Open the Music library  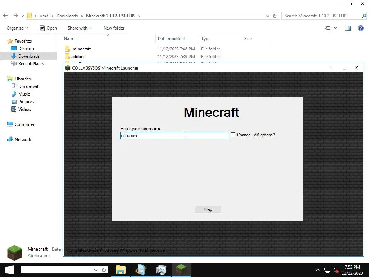pyautogui.click(x=24, y=94)
